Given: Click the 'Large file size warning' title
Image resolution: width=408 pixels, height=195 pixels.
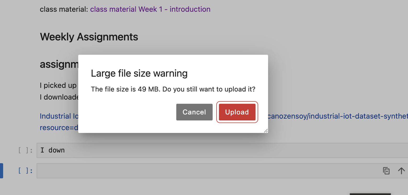Looking at the screenshot, I should pyautogui.click(x=139, y=74).
